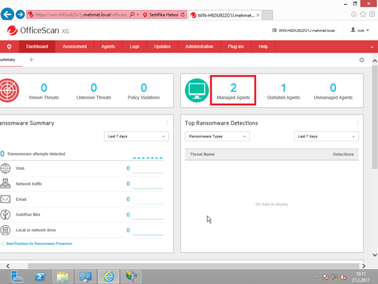This screenshot has height=284, width=378.
Task: Click the address bar search magnifier icon
Action: click(x=132, y=15)
